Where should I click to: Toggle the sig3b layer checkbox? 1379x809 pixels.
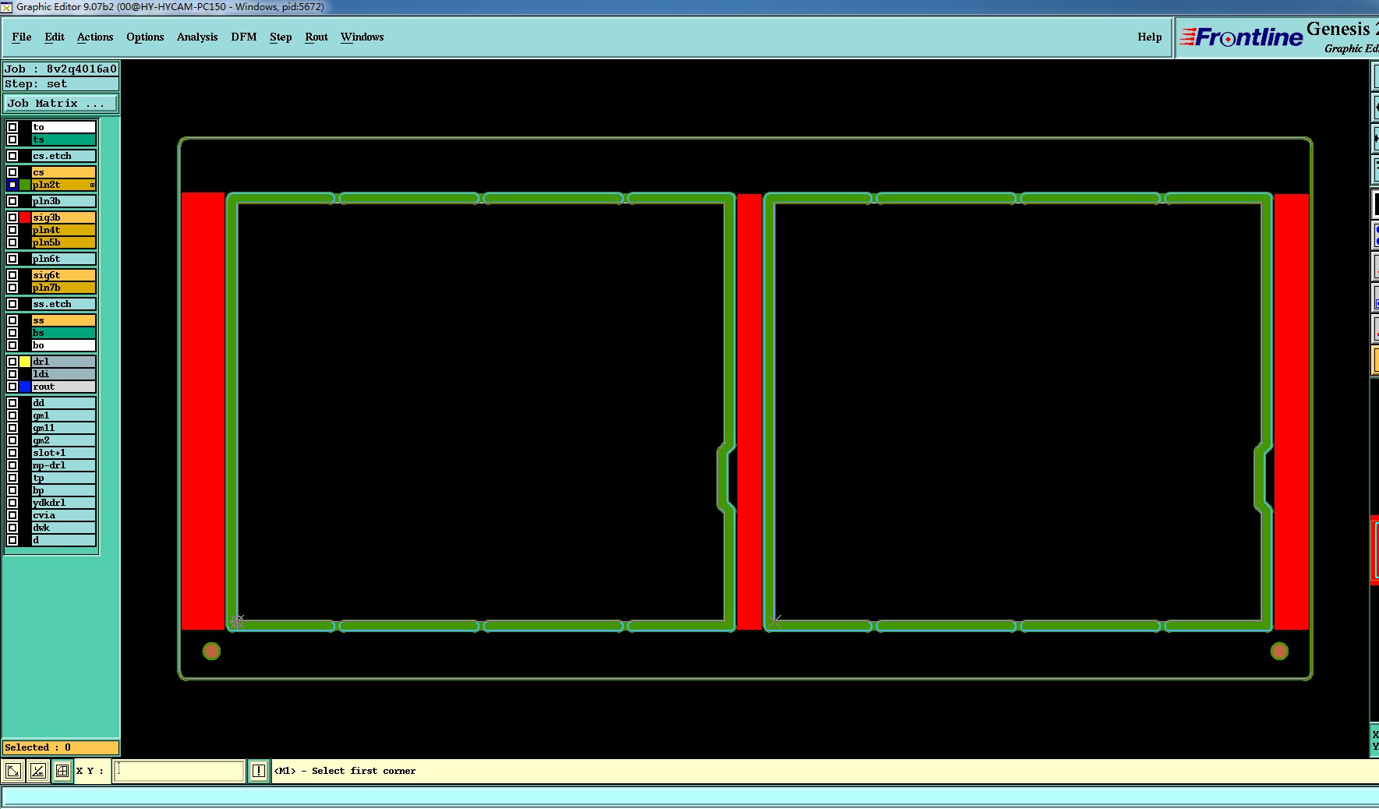pos(12,217)
